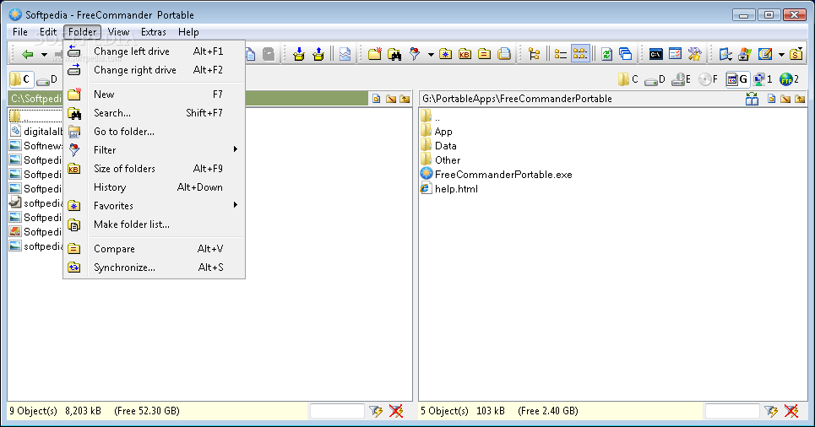
Task: Select CD drive F in right panel
Action: (x=709, y=79)
